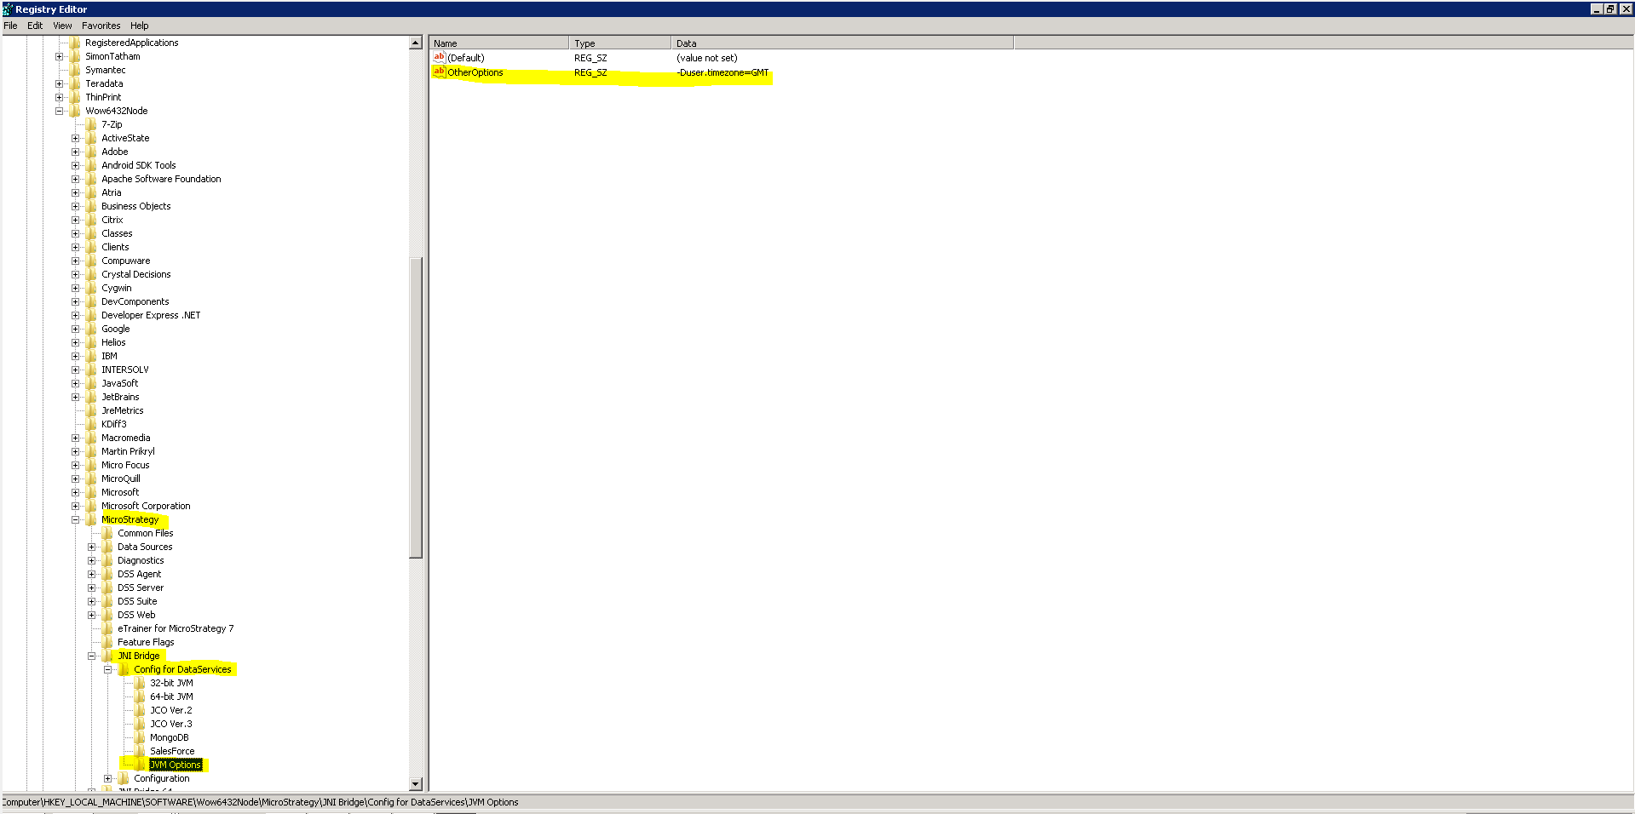Click the SalesForce key folder icon
This screenshot has width=1635, height=814.
click(x=141, y=751)
